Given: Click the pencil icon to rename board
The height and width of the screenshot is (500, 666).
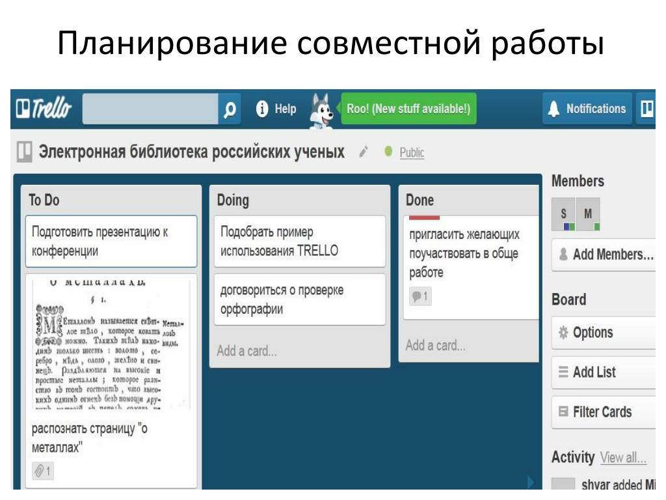Looking at the screenshot, I should (x=363, y=151).
